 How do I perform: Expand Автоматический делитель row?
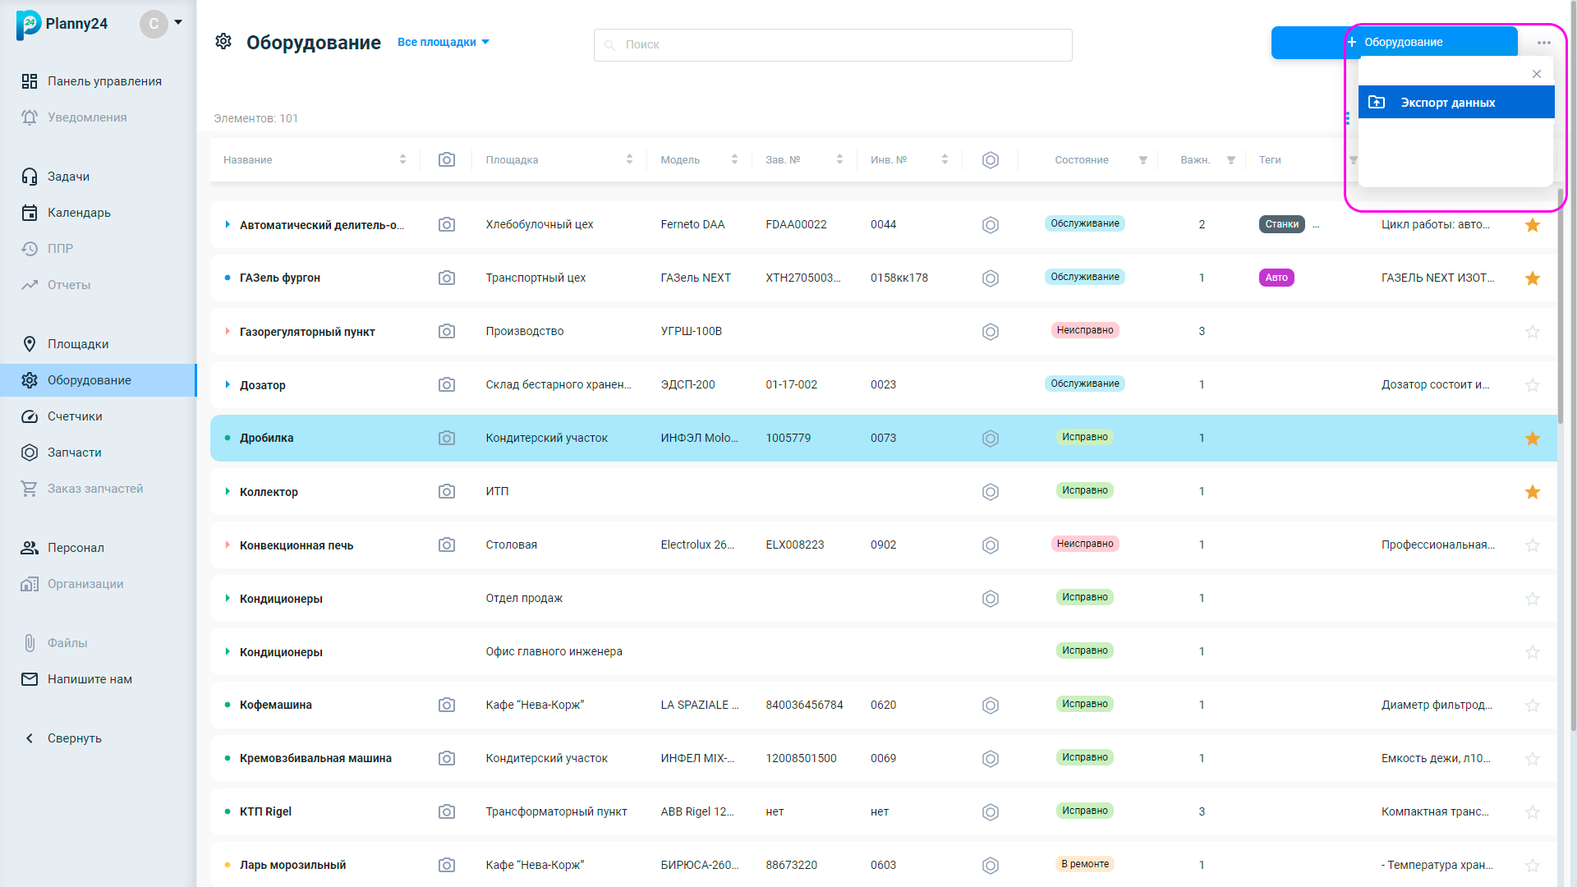coord(228,224)
